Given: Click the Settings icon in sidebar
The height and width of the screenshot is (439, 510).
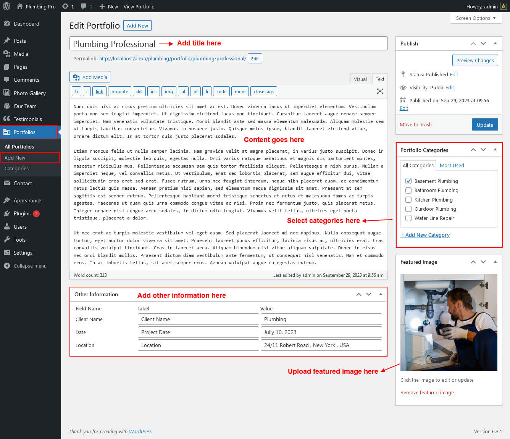Looking at the screenshot, I should pyautogui.click(x=7, y=252).
